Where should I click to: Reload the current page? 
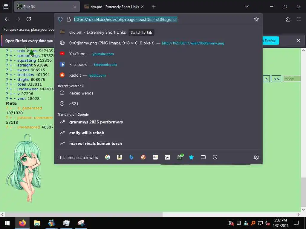(x=29, y=19)
